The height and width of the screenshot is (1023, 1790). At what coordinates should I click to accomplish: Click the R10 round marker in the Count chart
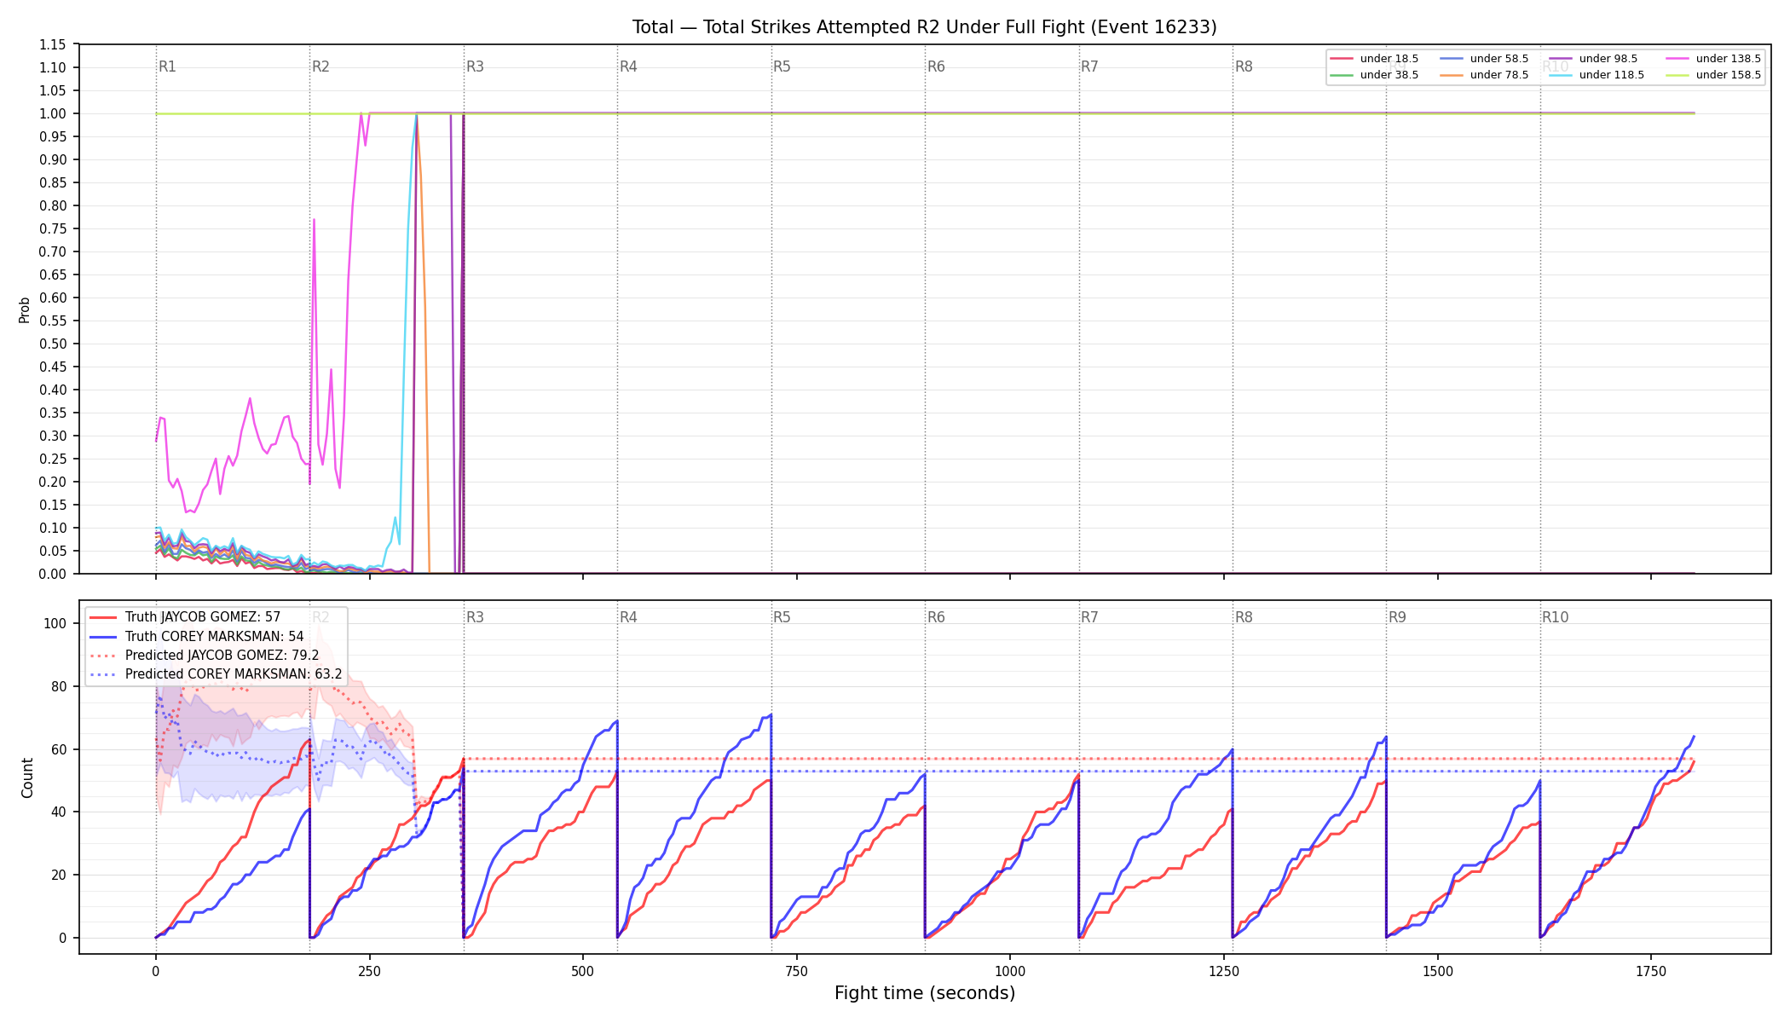(x=1555, y=617)
